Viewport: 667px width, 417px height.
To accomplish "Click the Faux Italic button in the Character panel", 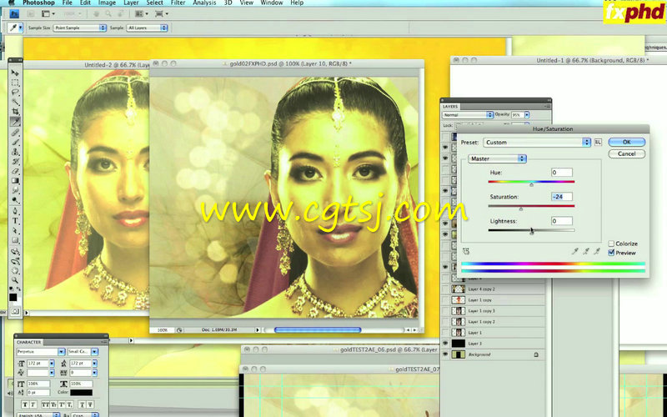I will (x=33, y=404).
